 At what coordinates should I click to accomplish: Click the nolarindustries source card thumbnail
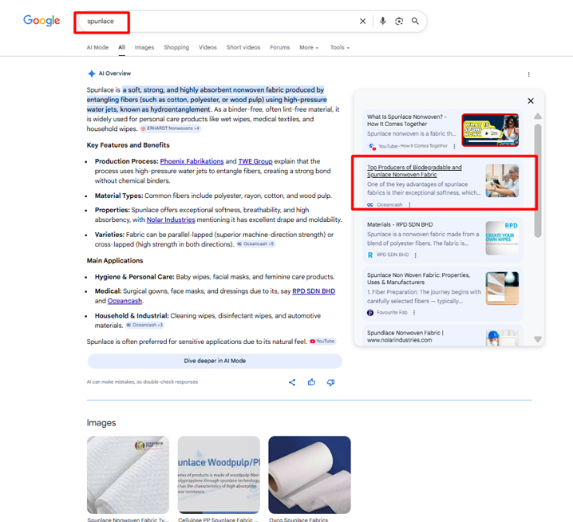(502, 338)
